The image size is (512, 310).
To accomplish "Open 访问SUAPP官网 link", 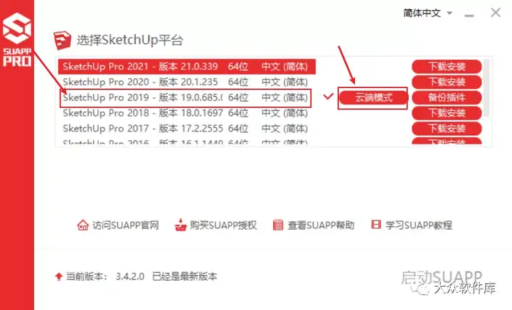I will click(x=125, y=225).
